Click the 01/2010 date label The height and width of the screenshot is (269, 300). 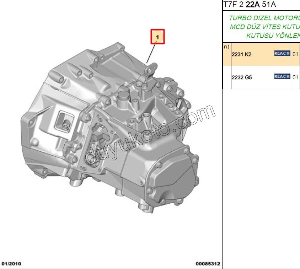(x=11, y=264)
